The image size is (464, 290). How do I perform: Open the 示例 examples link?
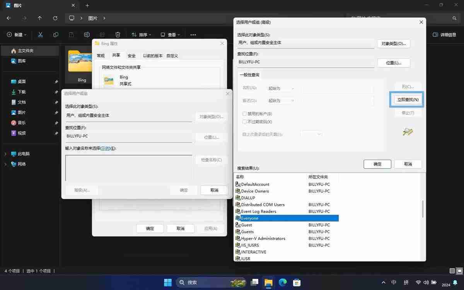[105, 148]
